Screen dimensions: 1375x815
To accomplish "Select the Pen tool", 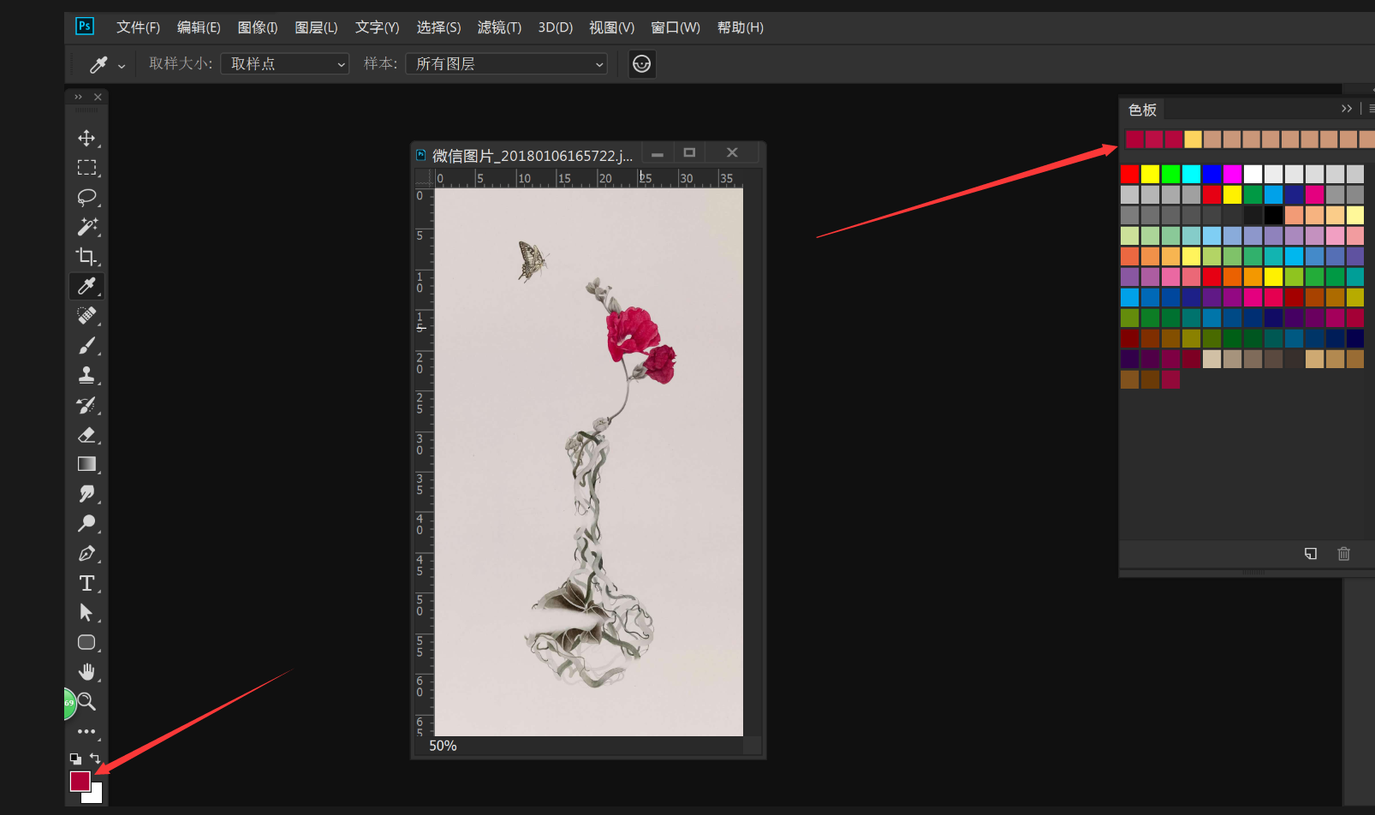I will tap(86, 554).
